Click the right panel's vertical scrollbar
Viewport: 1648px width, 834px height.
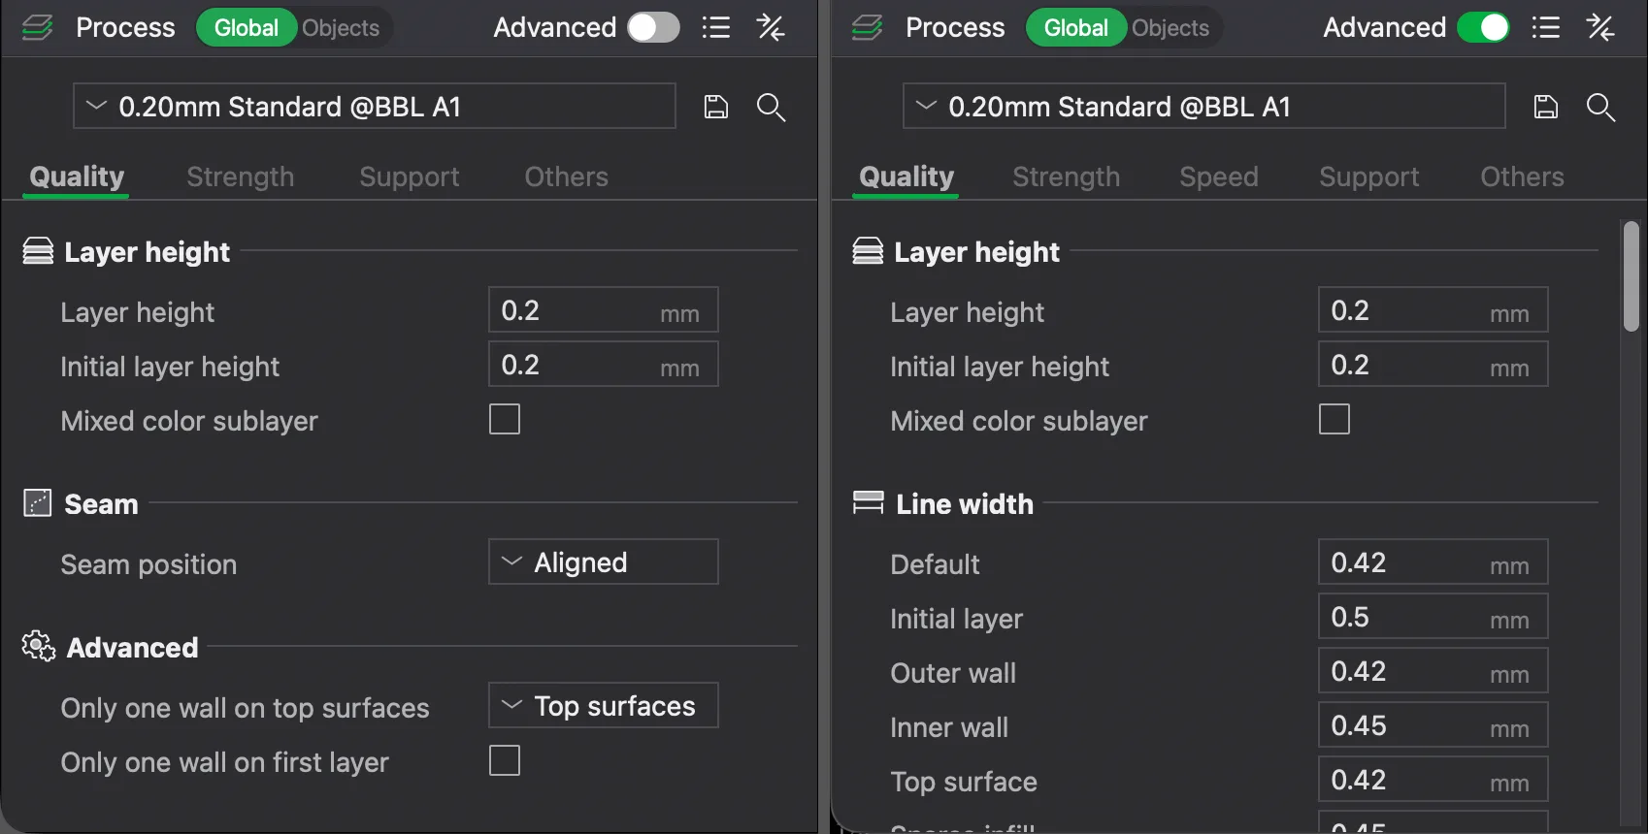pyautogui.click(x=1632, y=276)
